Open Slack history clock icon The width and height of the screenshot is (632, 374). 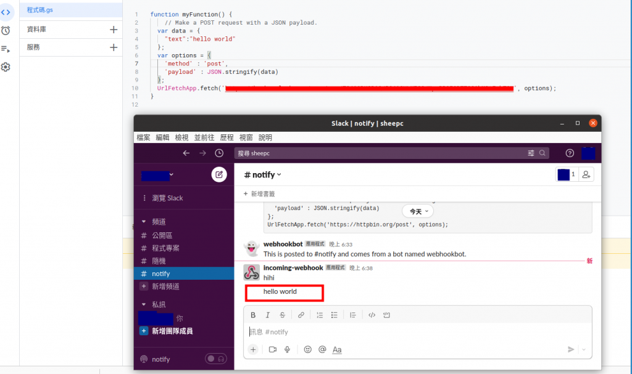pyautogui.click(x=219, y=153)
